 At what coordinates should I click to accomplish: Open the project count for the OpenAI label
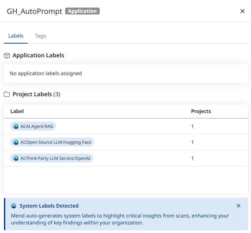point(192,159)
